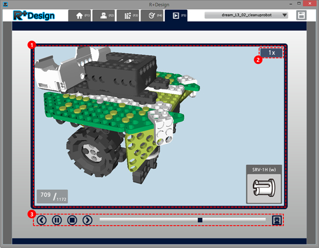Go to previous assembly step
Screen dimensions: 319x248
point(42,219)
